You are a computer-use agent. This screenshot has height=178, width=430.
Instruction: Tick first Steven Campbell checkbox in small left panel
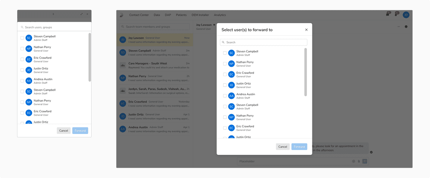tap(22, 38)
